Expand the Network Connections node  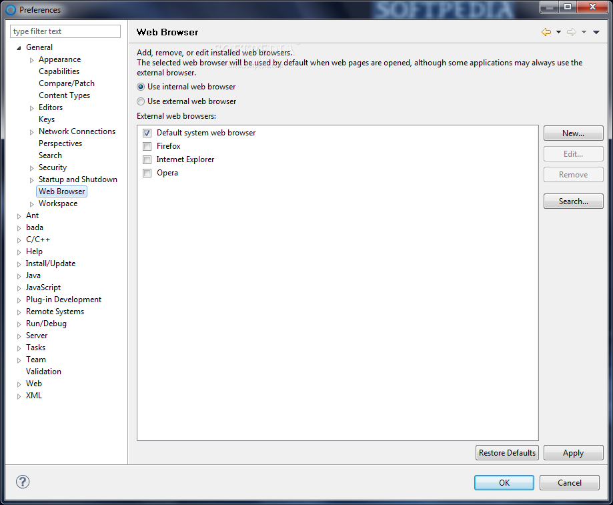(x=31, y=132)
